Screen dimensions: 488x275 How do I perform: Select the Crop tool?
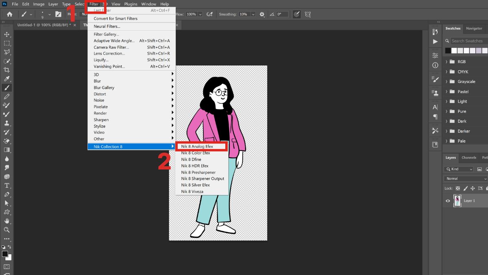pos(7,70)
